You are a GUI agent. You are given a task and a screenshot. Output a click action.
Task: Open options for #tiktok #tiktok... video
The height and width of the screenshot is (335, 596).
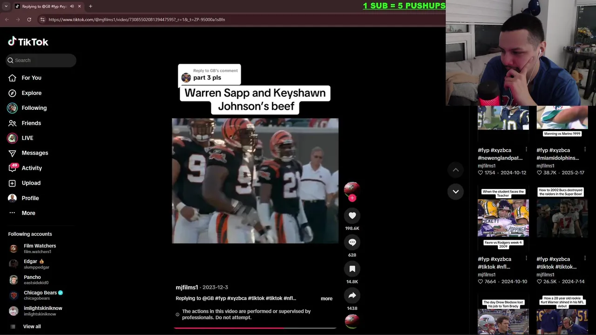(585, 258)
